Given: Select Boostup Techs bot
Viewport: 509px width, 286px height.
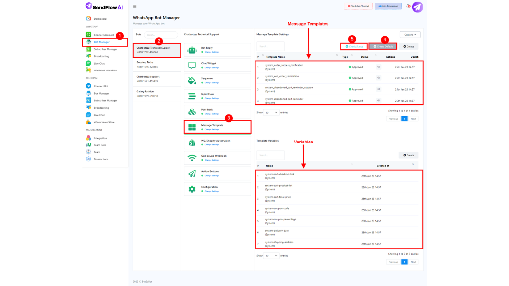Looking at the screenshot, I should click(x=157, y=64).
